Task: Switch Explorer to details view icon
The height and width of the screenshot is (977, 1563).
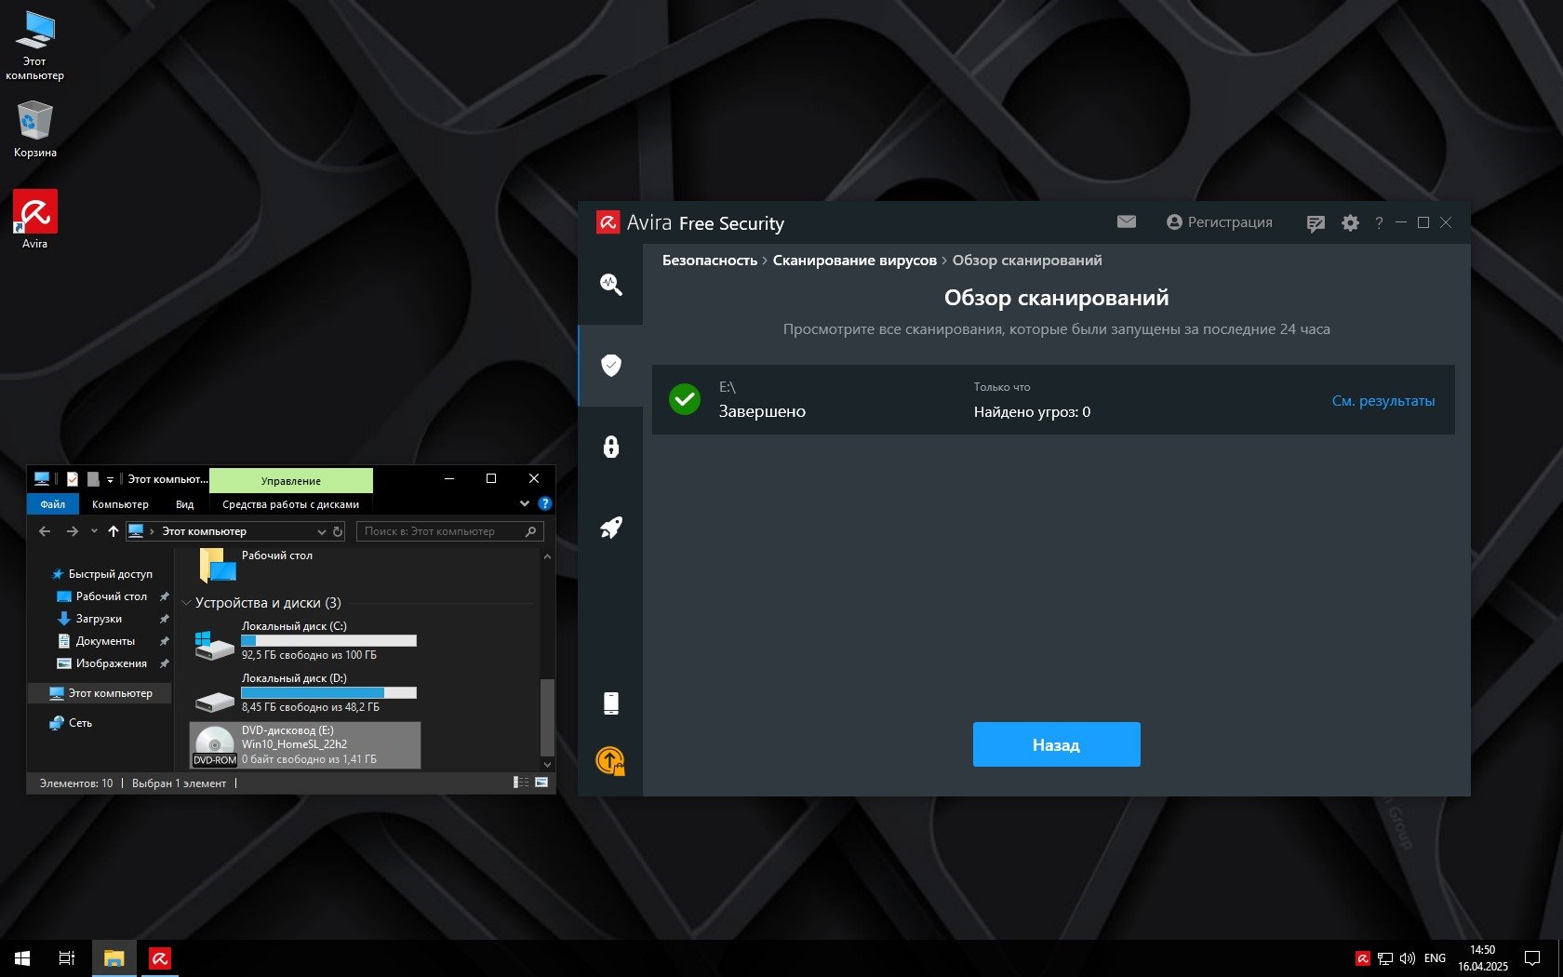Action: [521, 783]
